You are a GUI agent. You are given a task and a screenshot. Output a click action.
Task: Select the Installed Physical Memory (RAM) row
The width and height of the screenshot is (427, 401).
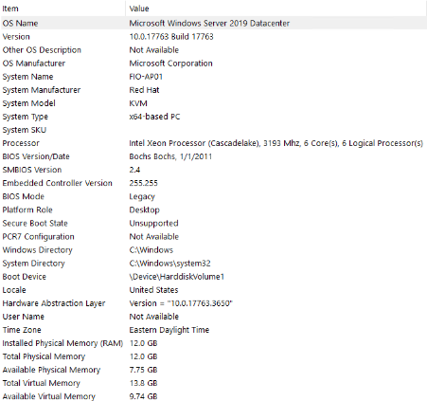pyautogui.click(x=213, y=343)
